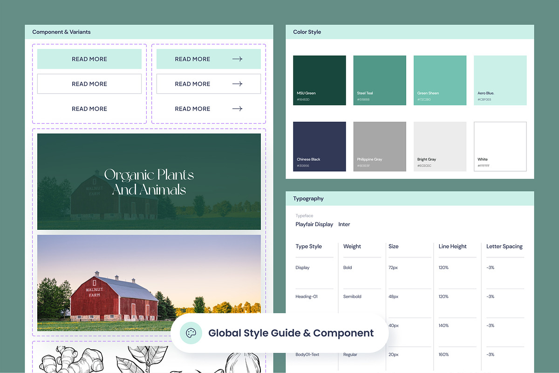Click the text-only READ MORE button without arrow

[x=89, y=109]
